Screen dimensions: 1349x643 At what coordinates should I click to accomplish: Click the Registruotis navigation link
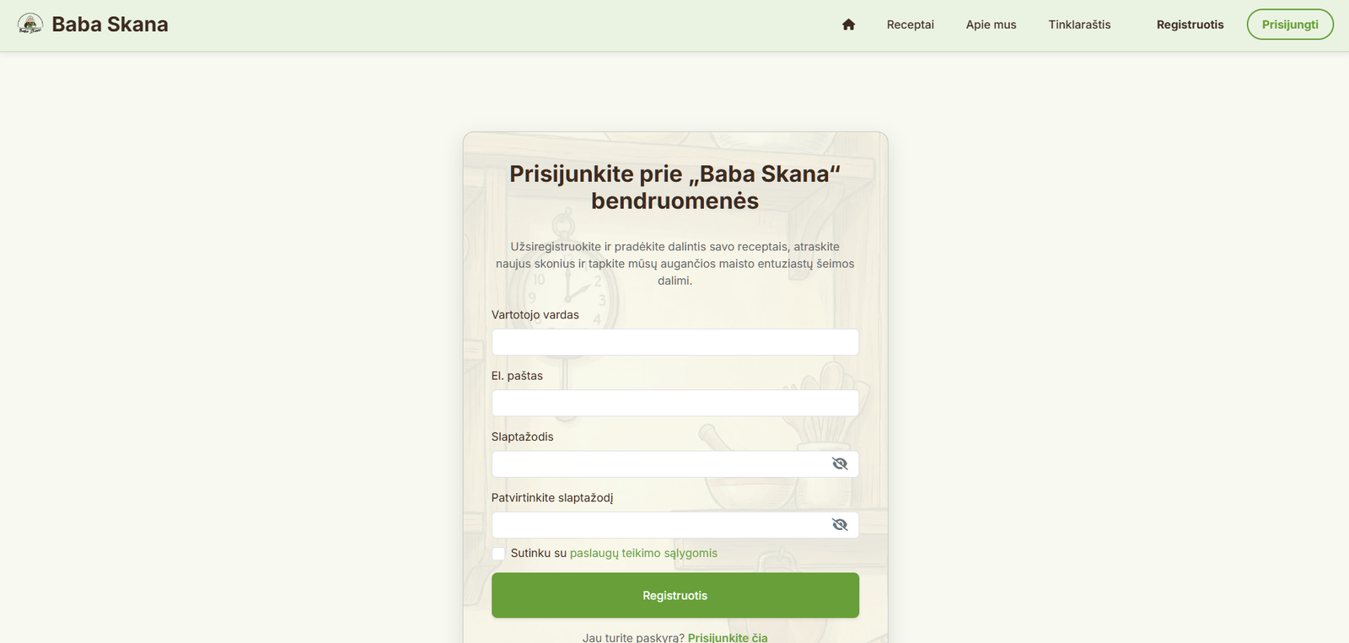coord(1190,24)
